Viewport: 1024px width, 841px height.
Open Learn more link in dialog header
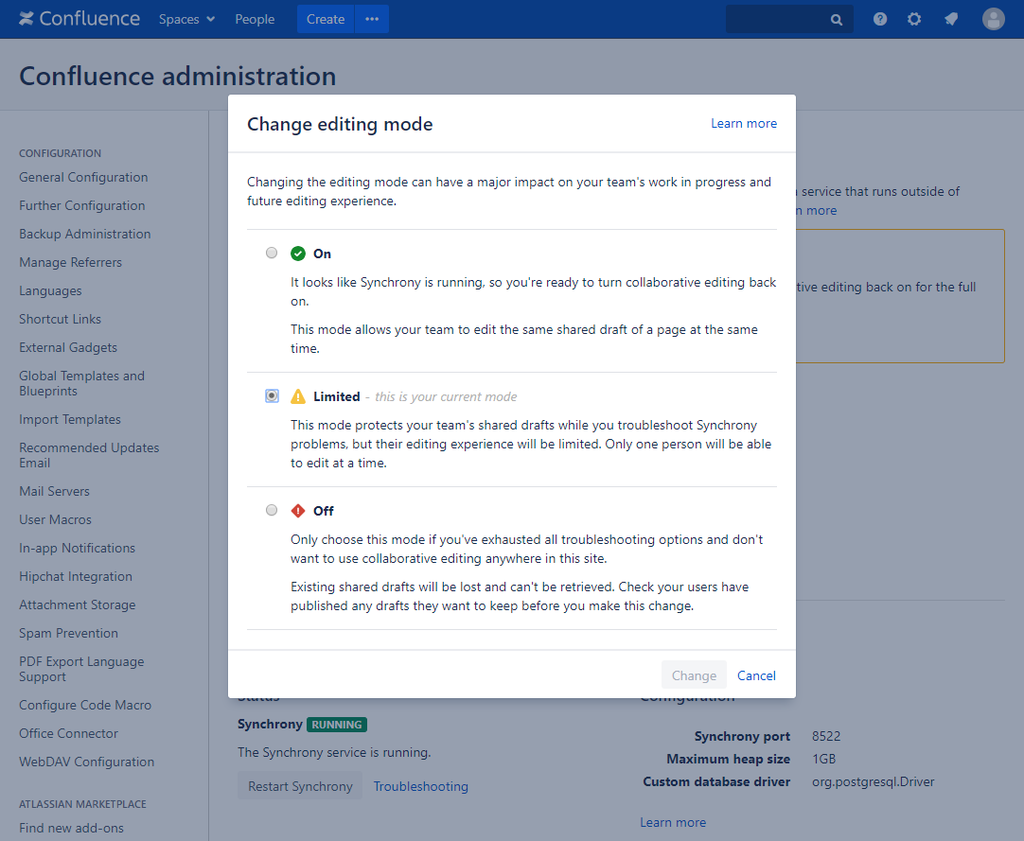coord(744,123)
